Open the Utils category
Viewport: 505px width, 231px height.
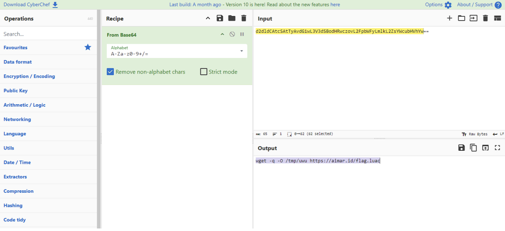coord(48,148)
